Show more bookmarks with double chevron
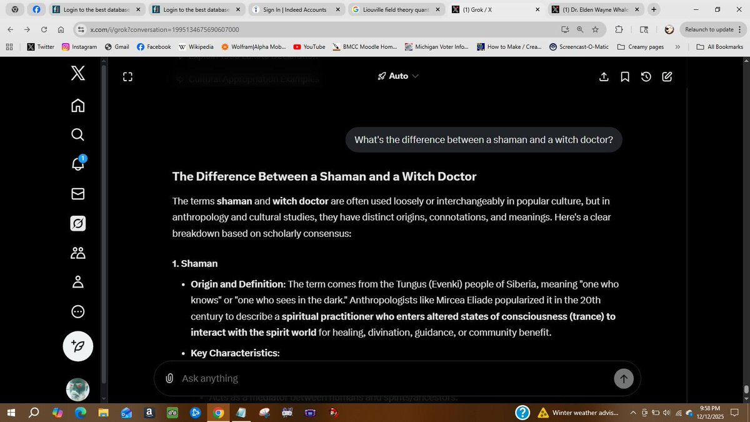The image size is (750, 422). point(677,47)
